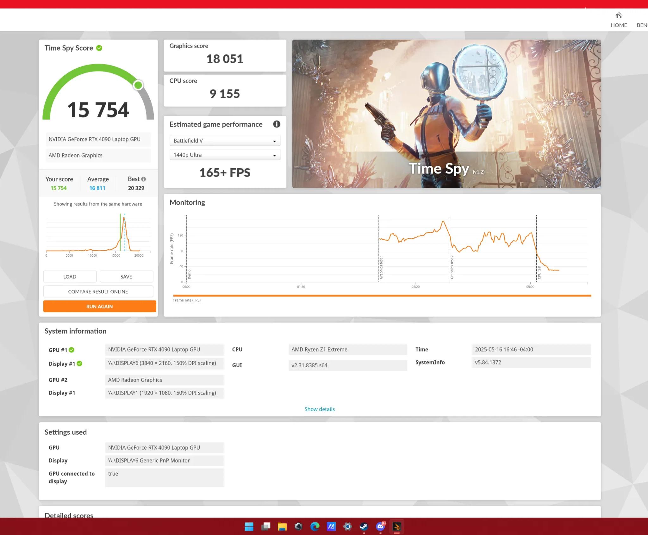Click the DISPLAY6 3840 × 2160 field
The image size is (648, 535).
[x=165, y=363]
